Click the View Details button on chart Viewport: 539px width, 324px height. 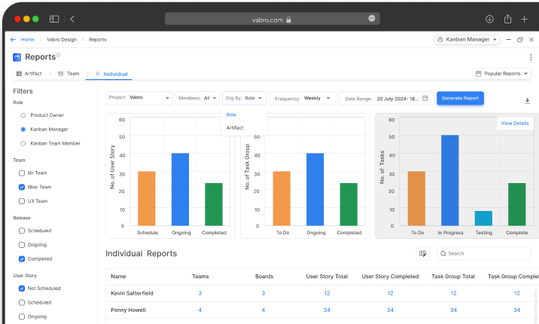point(515,123)
